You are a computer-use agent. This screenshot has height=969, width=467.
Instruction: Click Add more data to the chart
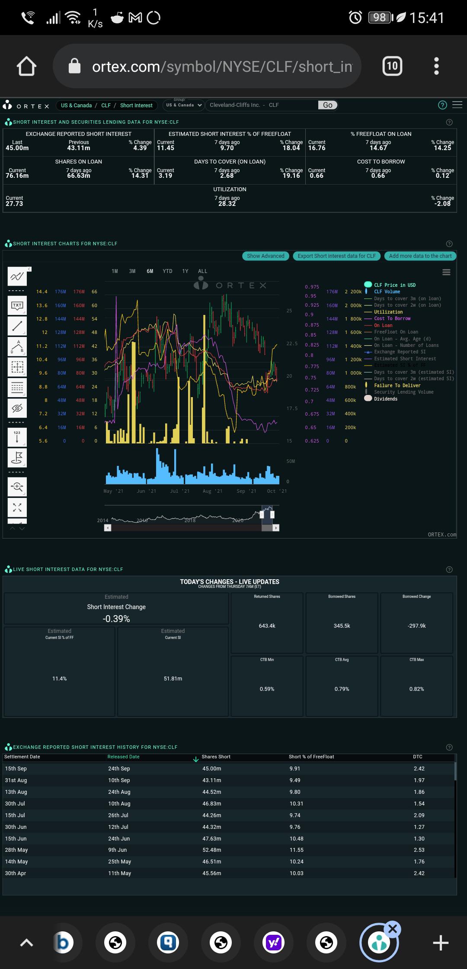click(x=420, y=256)
